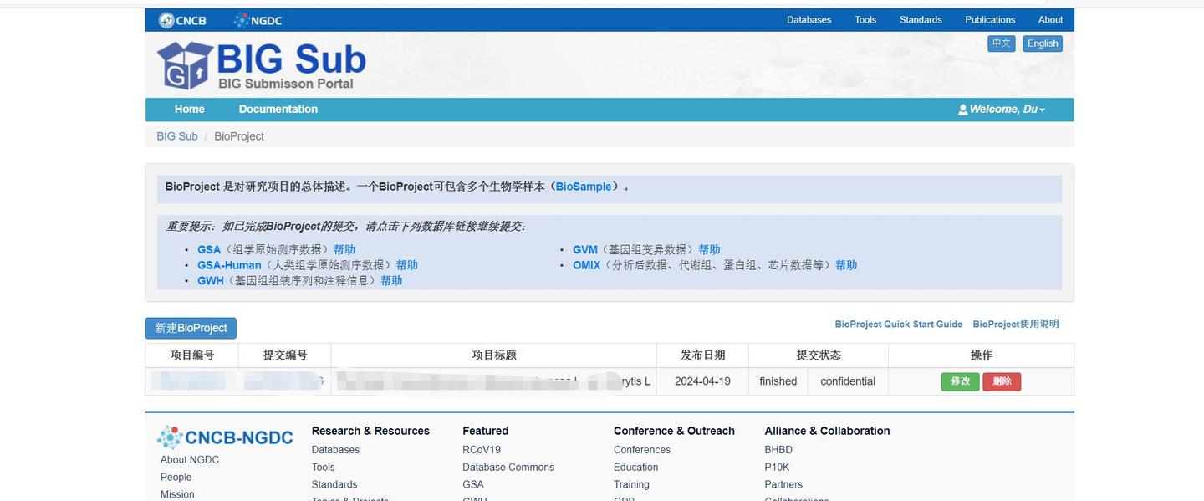Screen dimensions: 1204x501
Task: Open Standards in the top navigation
Action: pos(921,20)
